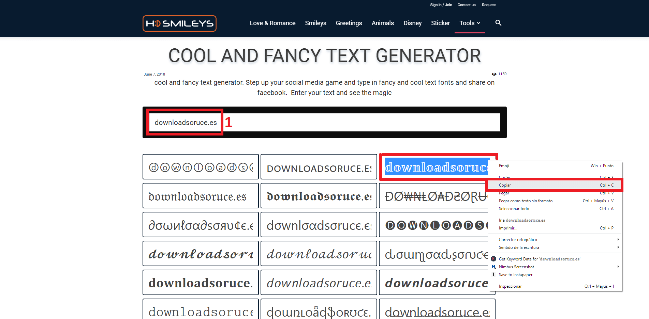Select the thin italic downloadsoruce output

pyautogui.click(x=319, y=283)
